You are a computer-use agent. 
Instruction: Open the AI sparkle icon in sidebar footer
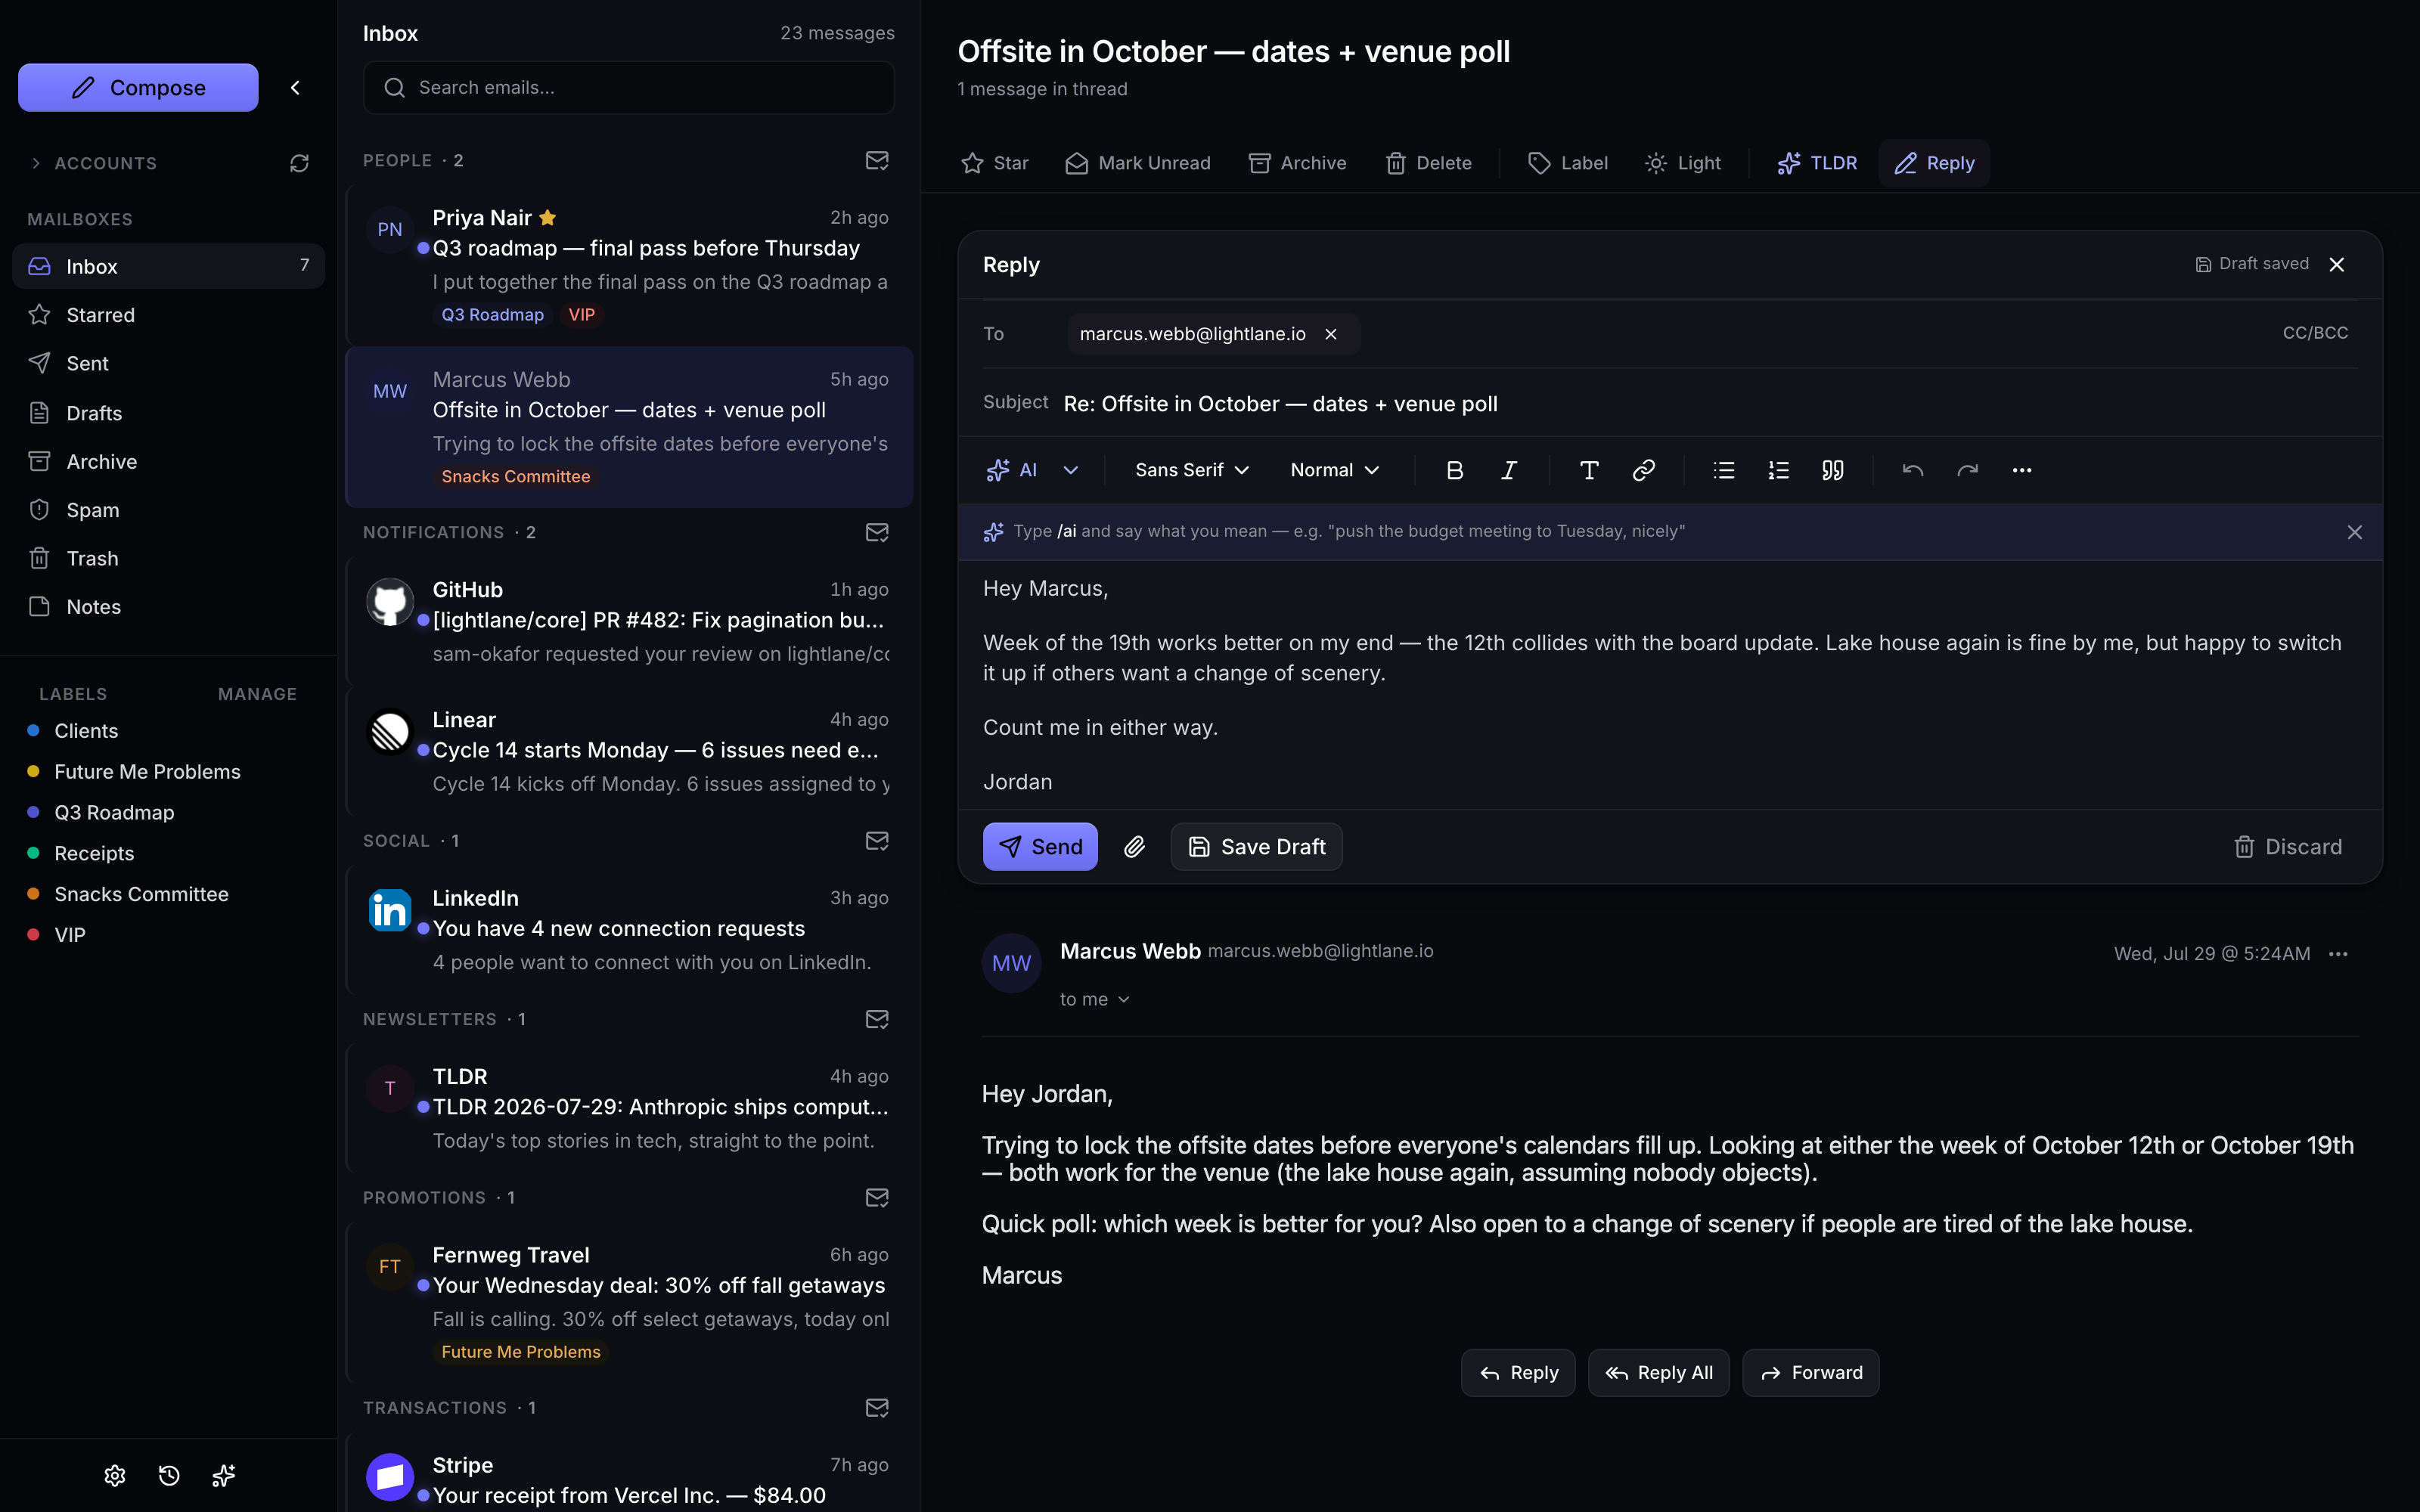point(224,1475)
